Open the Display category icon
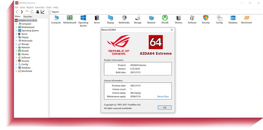Viewport: 263px width, 130px height. coord(110,18)
